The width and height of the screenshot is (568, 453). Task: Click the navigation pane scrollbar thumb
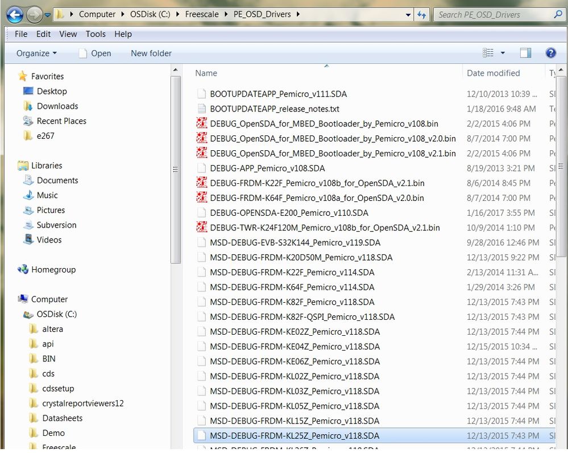[176, 170]
